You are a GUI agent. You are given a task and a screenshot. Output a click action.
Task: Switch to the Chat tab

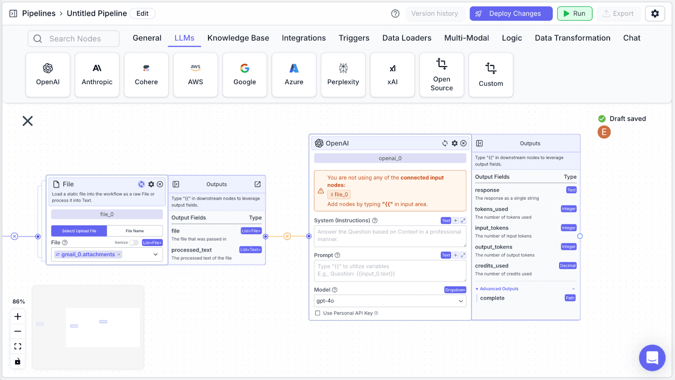click(x=632, y=38)
